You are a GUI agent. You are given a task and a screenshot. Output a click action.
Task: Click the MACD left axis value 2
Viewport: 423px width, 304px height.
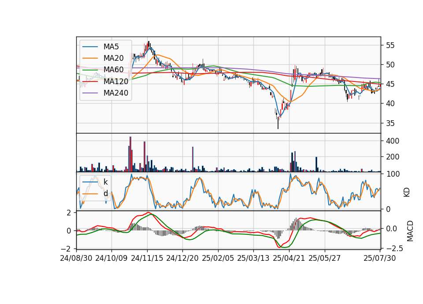tap(69, 213)
